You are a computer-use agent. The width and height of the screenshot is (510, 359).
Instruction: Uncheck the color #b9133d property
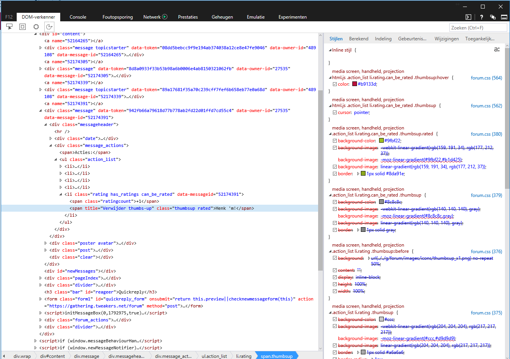(x=335, y=84)
